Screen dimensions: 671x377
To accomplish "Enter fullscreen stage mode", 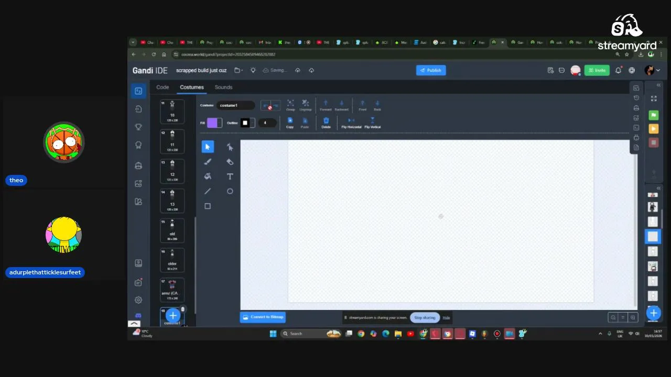I will pos(654,98).
